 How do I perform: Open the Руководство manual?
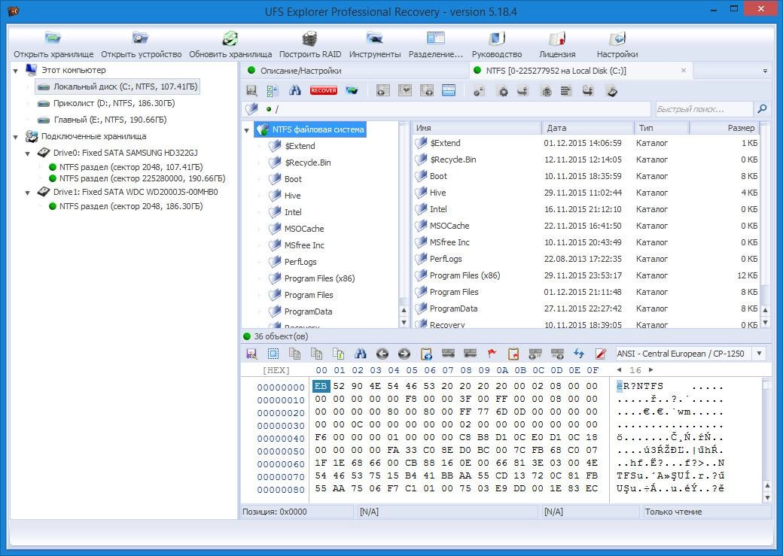(496, 45)
